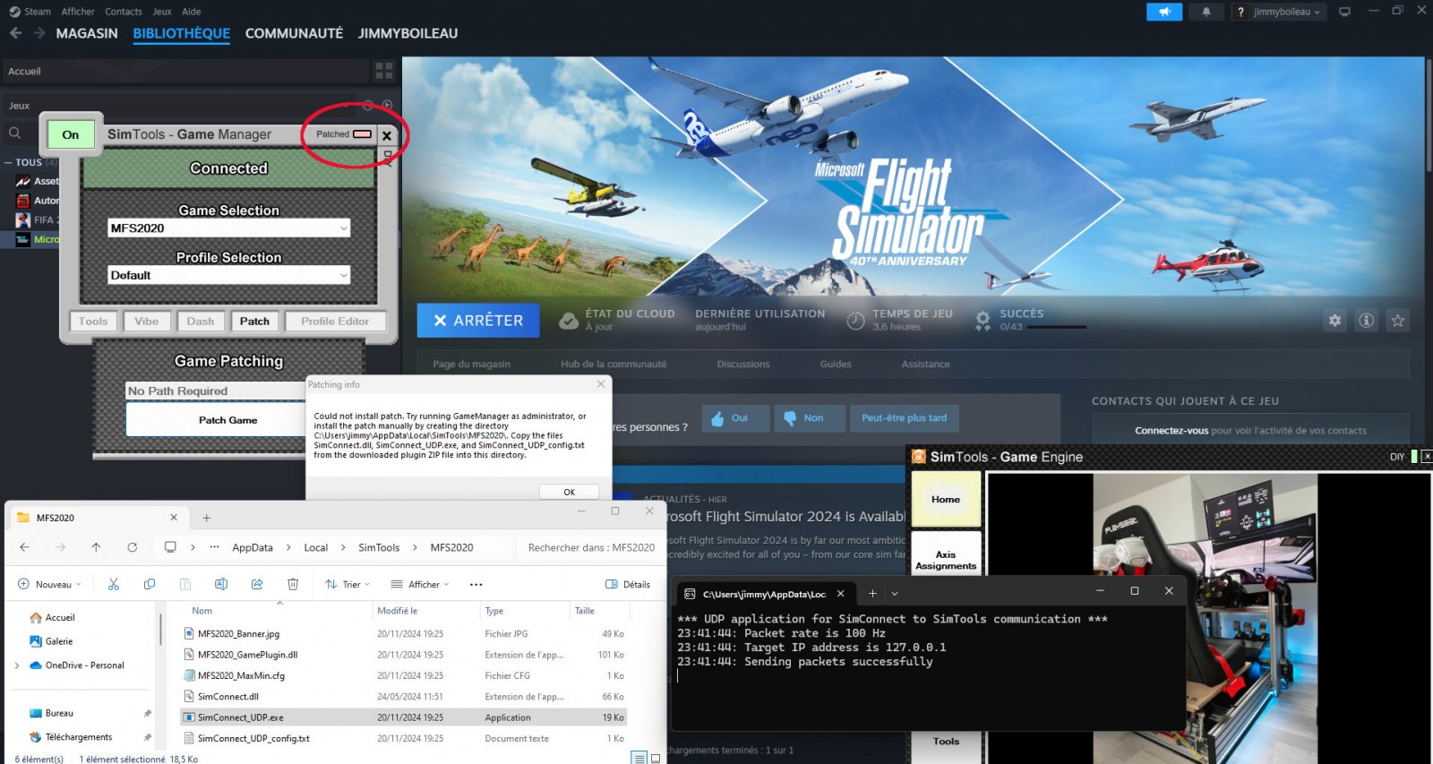Click the Explorer delete trash icon
Image resolution: width=1433 pixels, height=764 pixels.
click(293, 584)
